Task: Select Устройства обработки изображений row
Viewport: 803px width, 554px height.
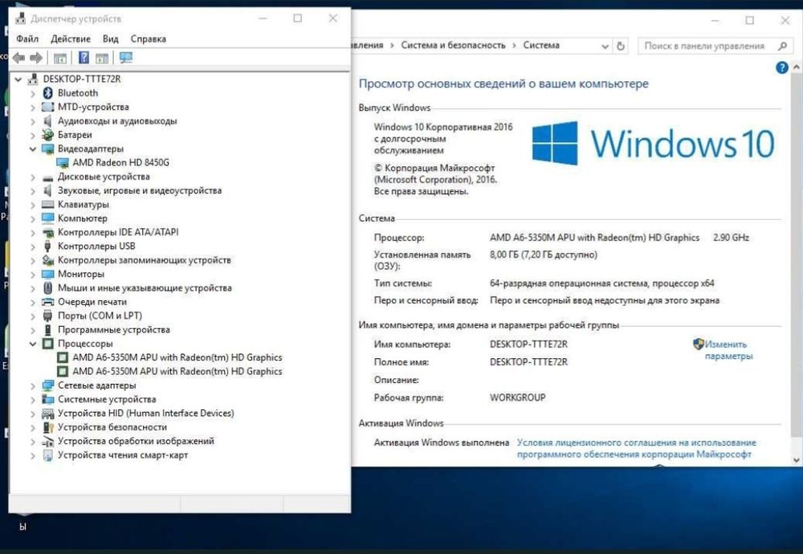Action: [136, 441]
